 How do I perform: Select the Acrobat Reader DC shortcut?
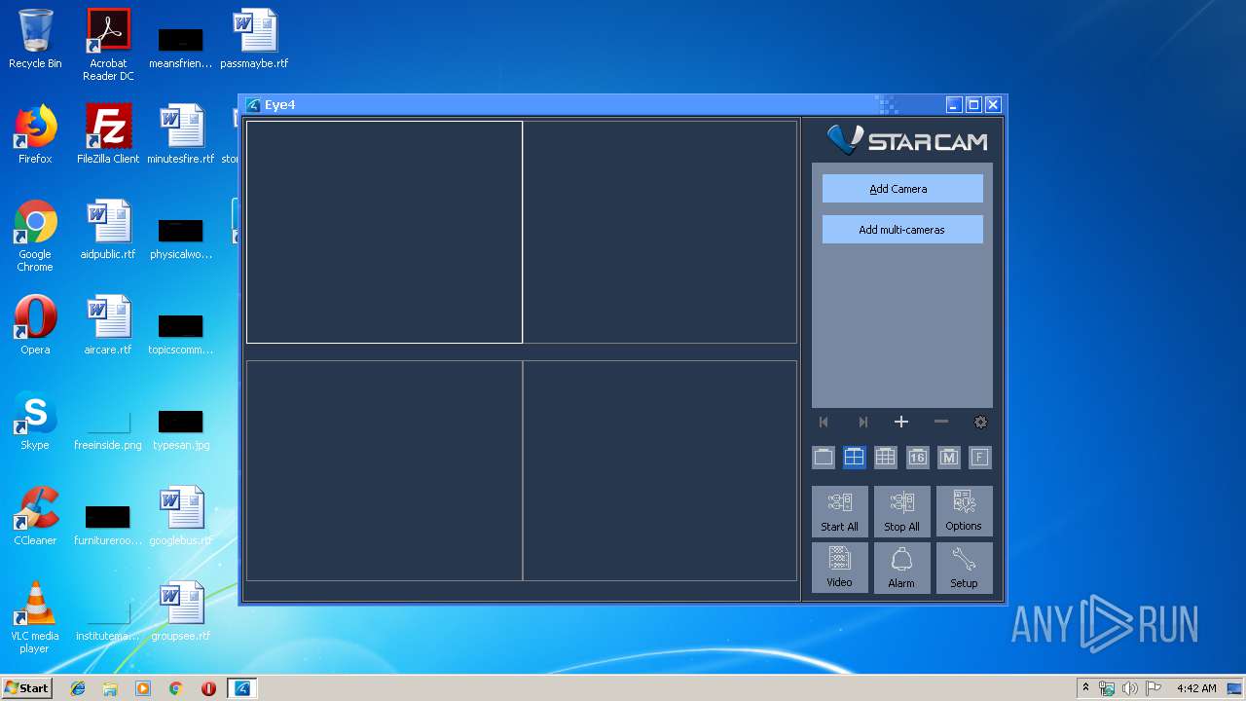[x=108, y=45]
